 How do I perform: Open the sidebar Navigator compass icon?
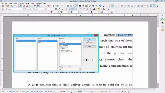coord(162,30)
